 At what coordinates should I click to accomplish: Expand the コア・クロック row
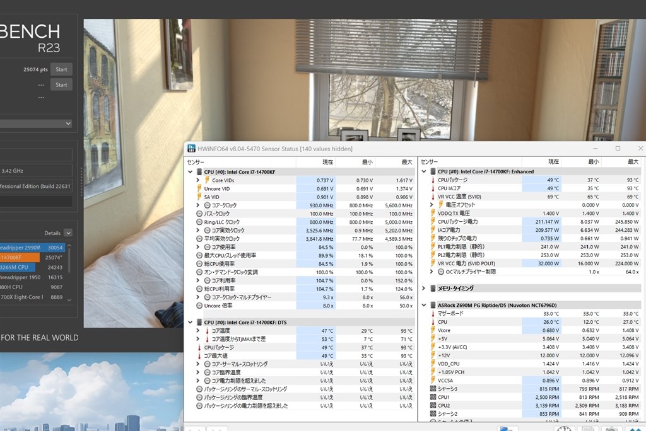pyautogui.click(x=197, y=205)
